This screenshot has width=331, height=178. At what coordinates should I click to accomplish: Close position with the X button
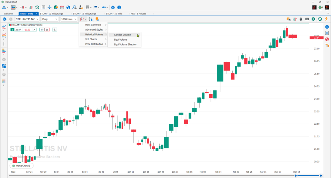coord(34,30)
